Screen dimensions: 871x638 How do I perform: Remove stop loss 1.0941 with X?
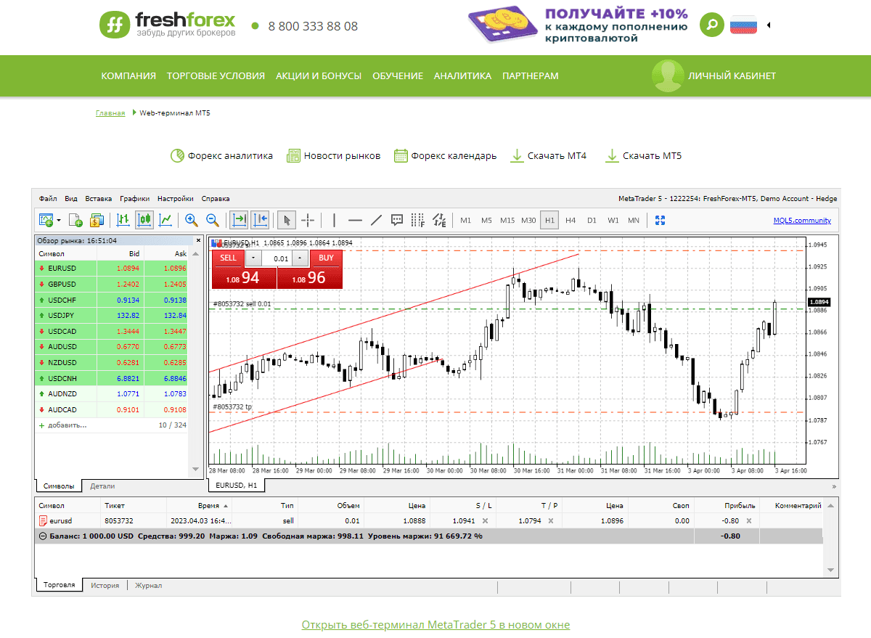pos(485,520)
